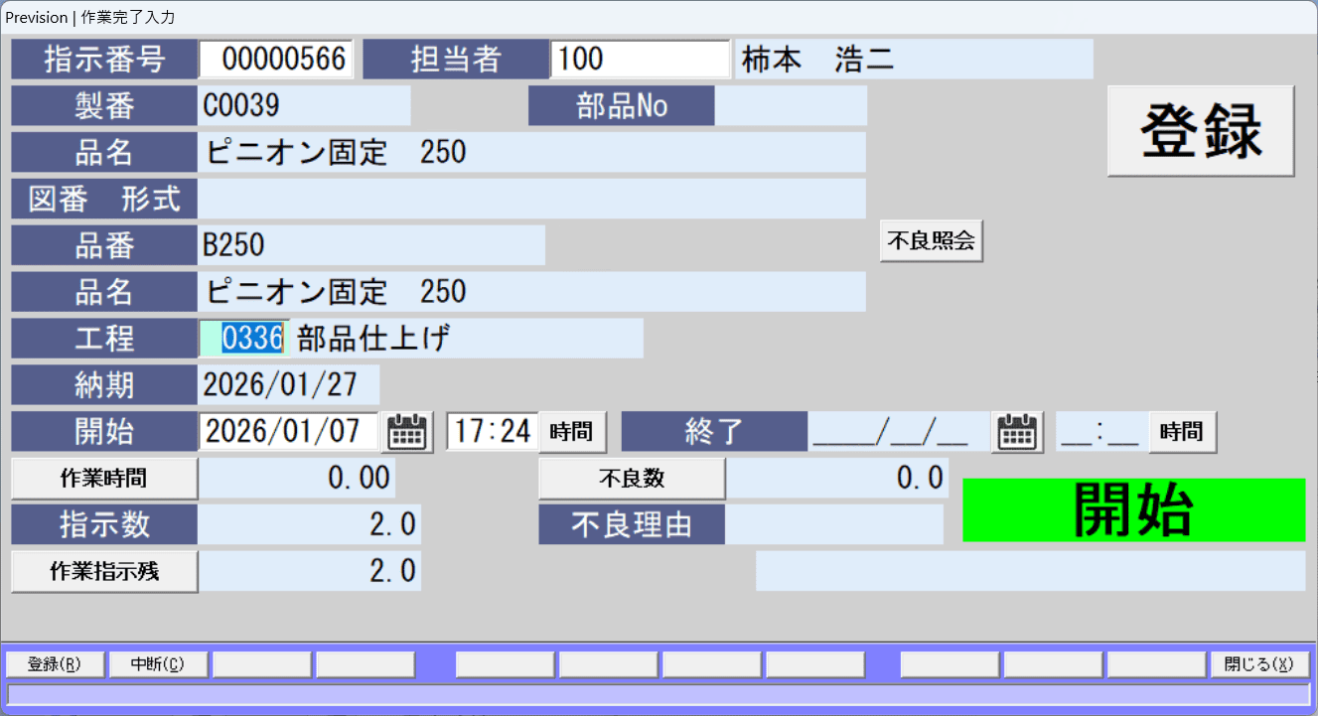Image resolution: width=1318 pixels, height=716 pixels.
Task: Click 登録(R) on the bottom function bar
Action: (x=57, y=663)
